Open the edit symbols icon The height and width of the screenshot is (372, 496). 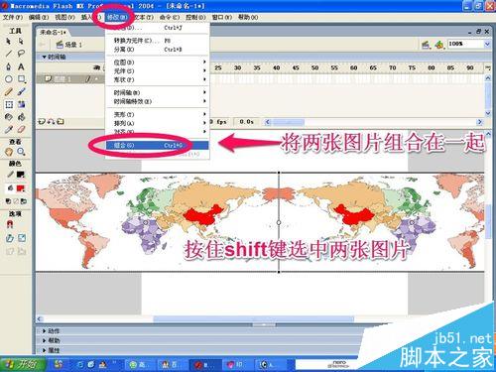(439, 45)
